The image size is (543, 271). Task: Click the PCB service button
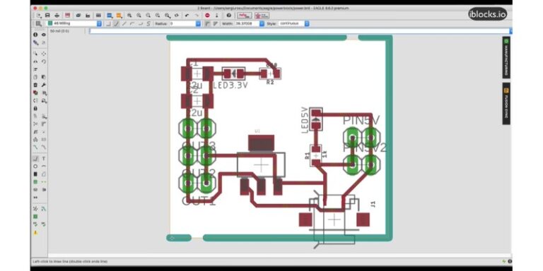(262, 16)
